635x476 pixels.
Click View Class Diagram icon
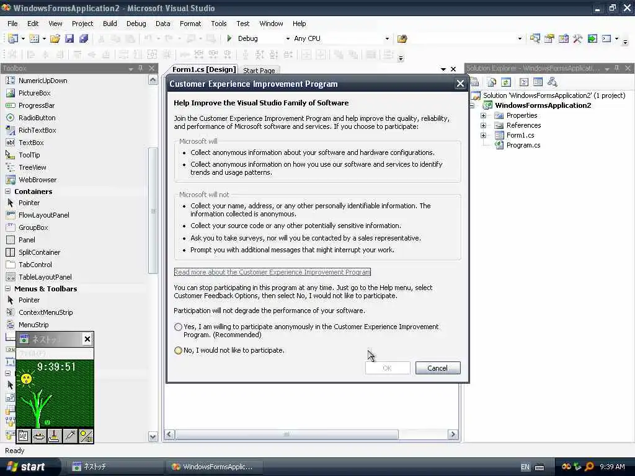(x=553, y=82)
